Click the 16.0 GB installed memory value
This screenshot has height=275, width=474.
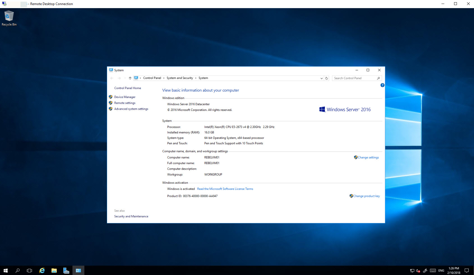coord(209,132)
